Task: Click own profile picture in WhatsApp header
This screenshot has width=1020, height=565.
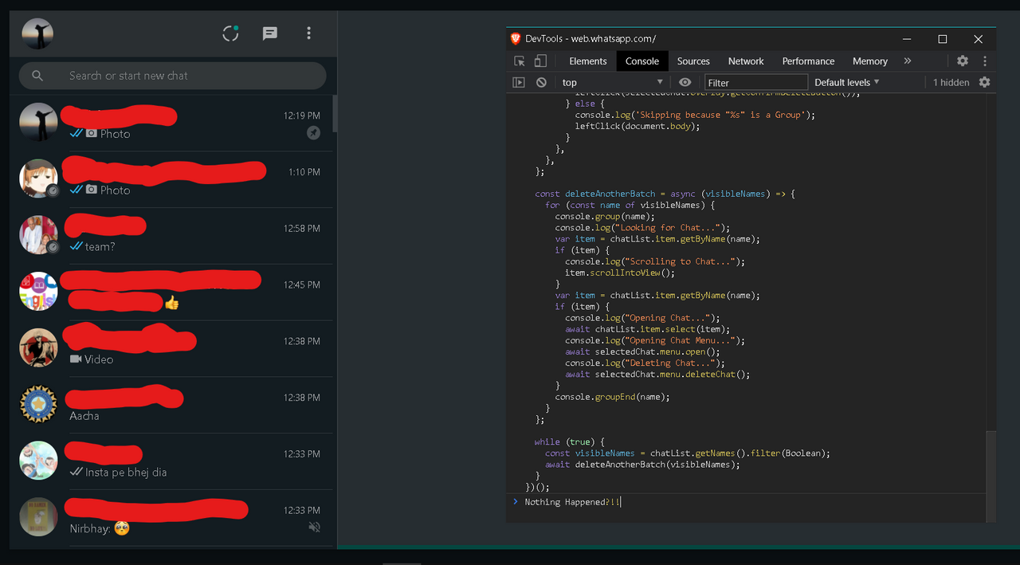Action: [x=37, y=33]
